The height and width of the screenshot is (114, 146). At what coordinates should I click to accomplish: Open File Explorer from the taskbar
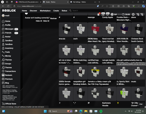click(86, 111)
